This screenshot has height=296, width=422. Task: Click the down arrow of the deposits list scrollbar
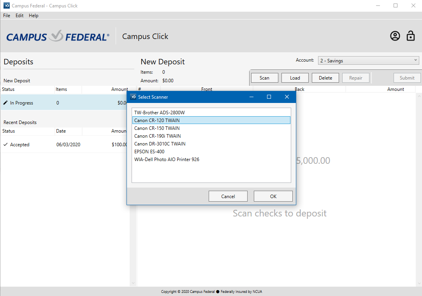(x=133, y=283)
